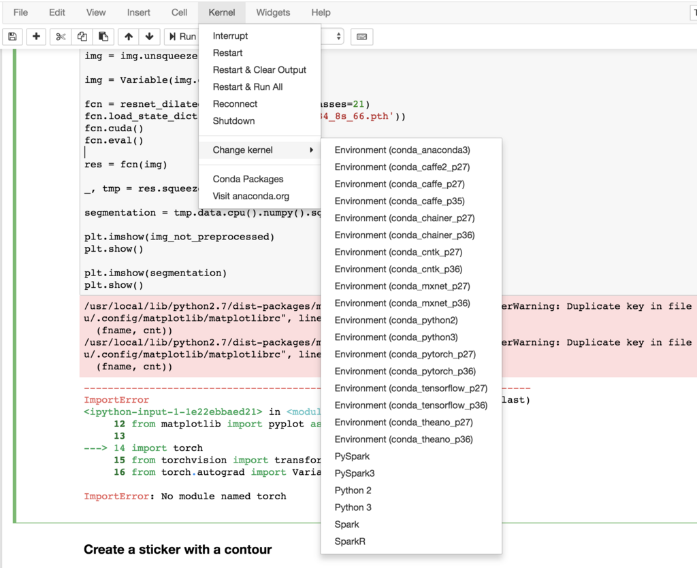Screen dimensions: 697x568
Task: Select Environment (conda_python3) kernel
Action: pos(411,337)
